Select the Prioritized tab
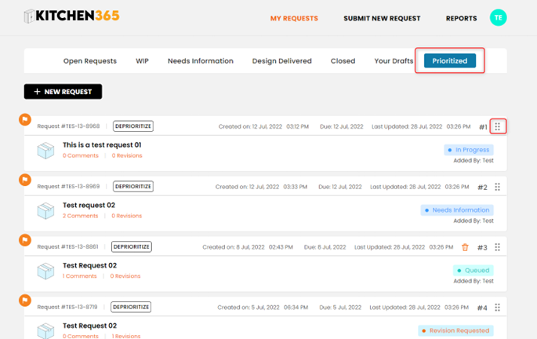 pos(450,60)
